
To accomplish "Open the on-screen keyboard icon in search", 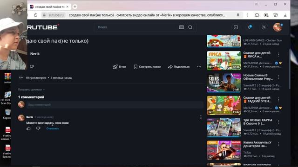I will (181, 27).
